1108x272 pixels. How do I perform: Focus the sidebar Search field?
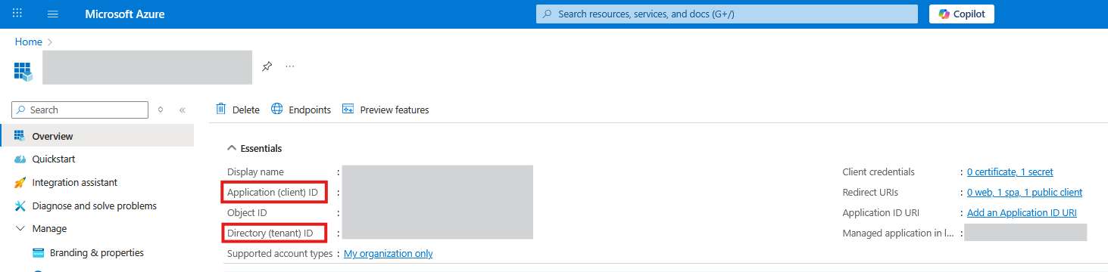[80, 110]
